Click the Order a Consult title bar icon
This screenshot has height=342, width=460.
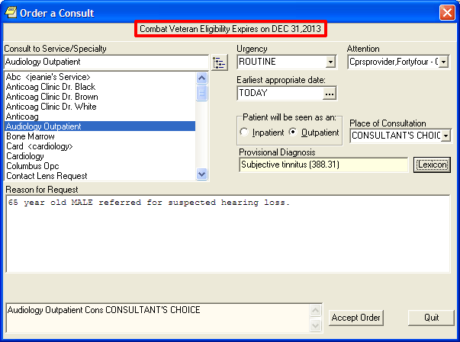pos(11,11)
